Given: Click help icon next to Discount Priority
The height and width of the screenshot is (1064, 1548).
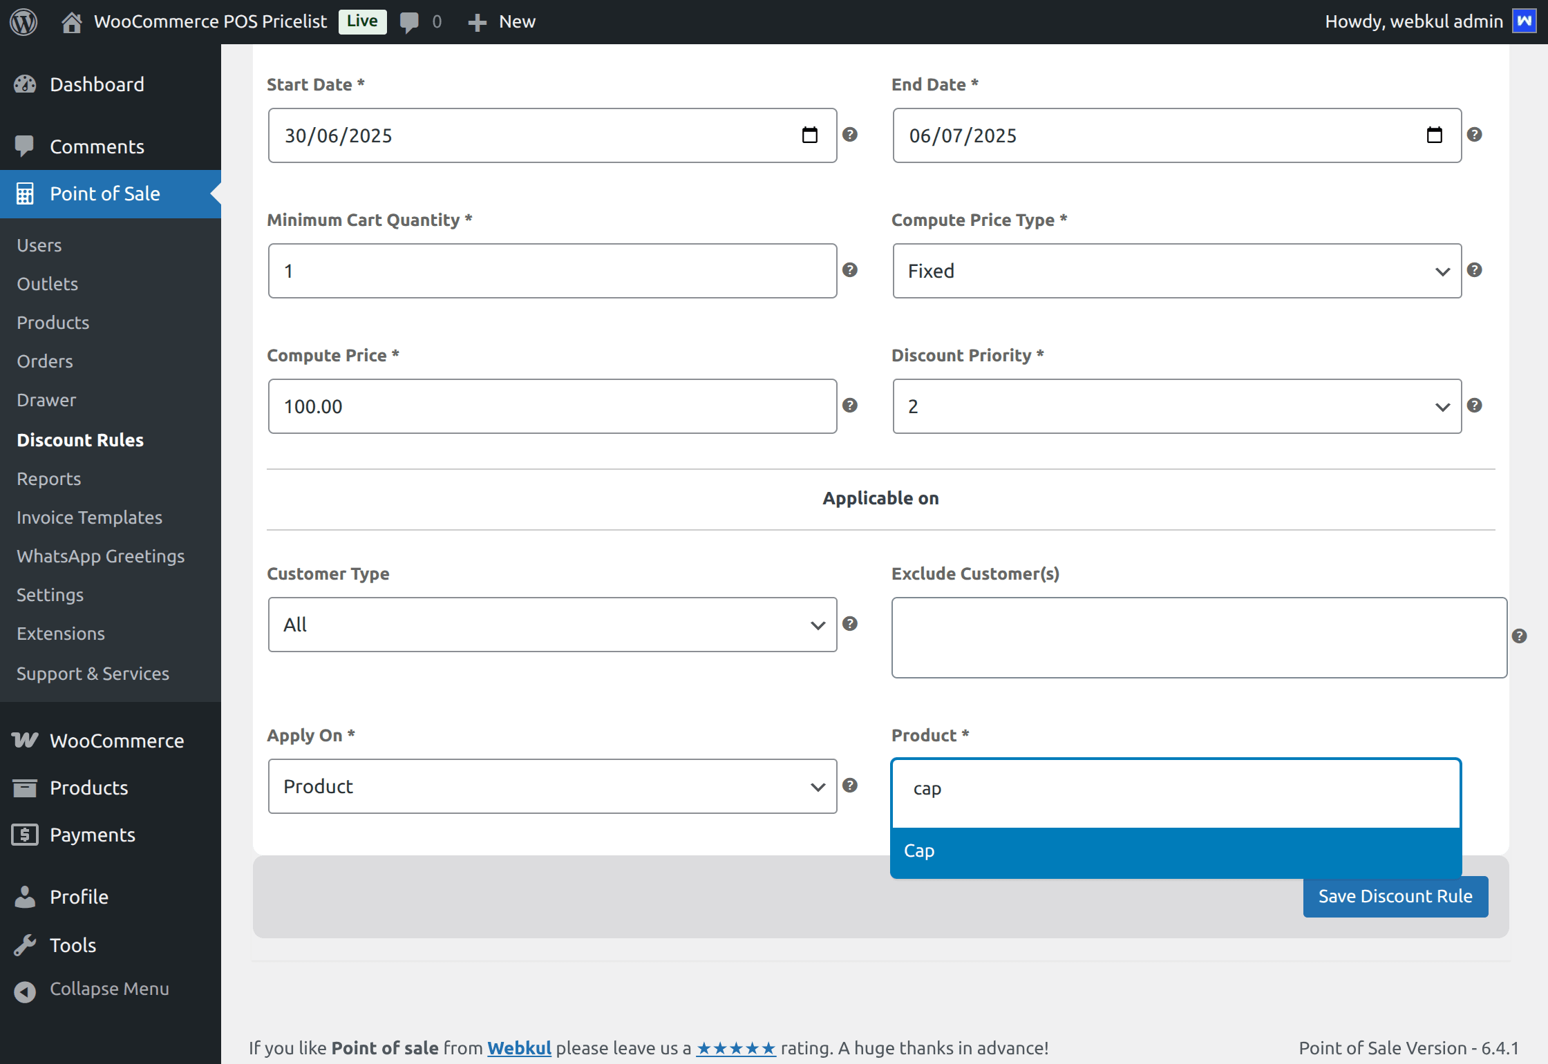Looking at the screenshot, I should point(1474,406).
